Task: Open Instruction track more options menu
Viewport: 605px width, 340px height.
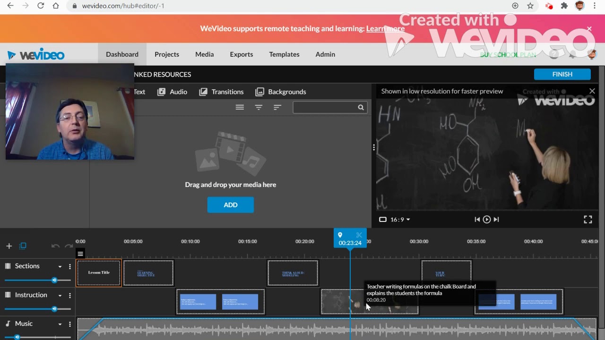Action: pyautogui.click(x=70, y=296)
